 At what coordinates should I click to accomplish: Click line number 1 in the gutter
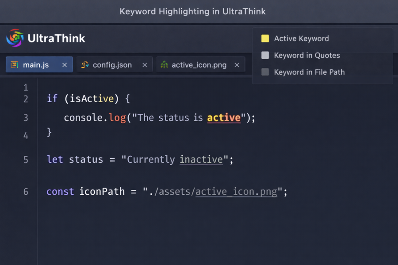click(26, 88)
